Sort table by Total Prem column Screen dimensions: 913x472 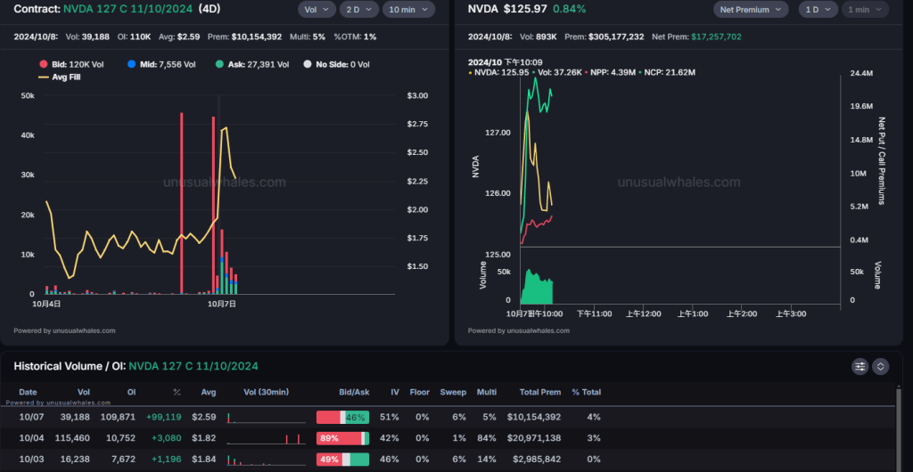click(x=539, y=392)
